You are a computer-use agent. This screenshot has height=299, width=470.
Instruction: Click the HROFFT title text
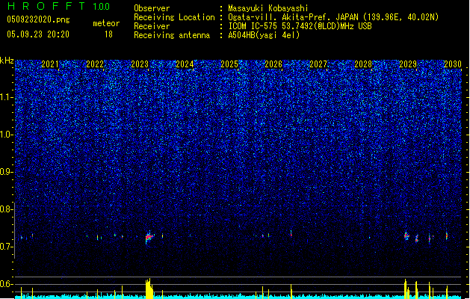click(x=46, y=6)
